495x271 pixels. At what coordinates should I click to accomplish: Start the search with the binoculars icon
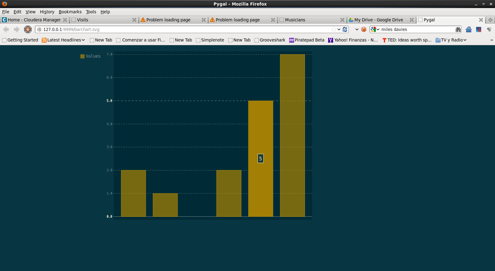458,29
